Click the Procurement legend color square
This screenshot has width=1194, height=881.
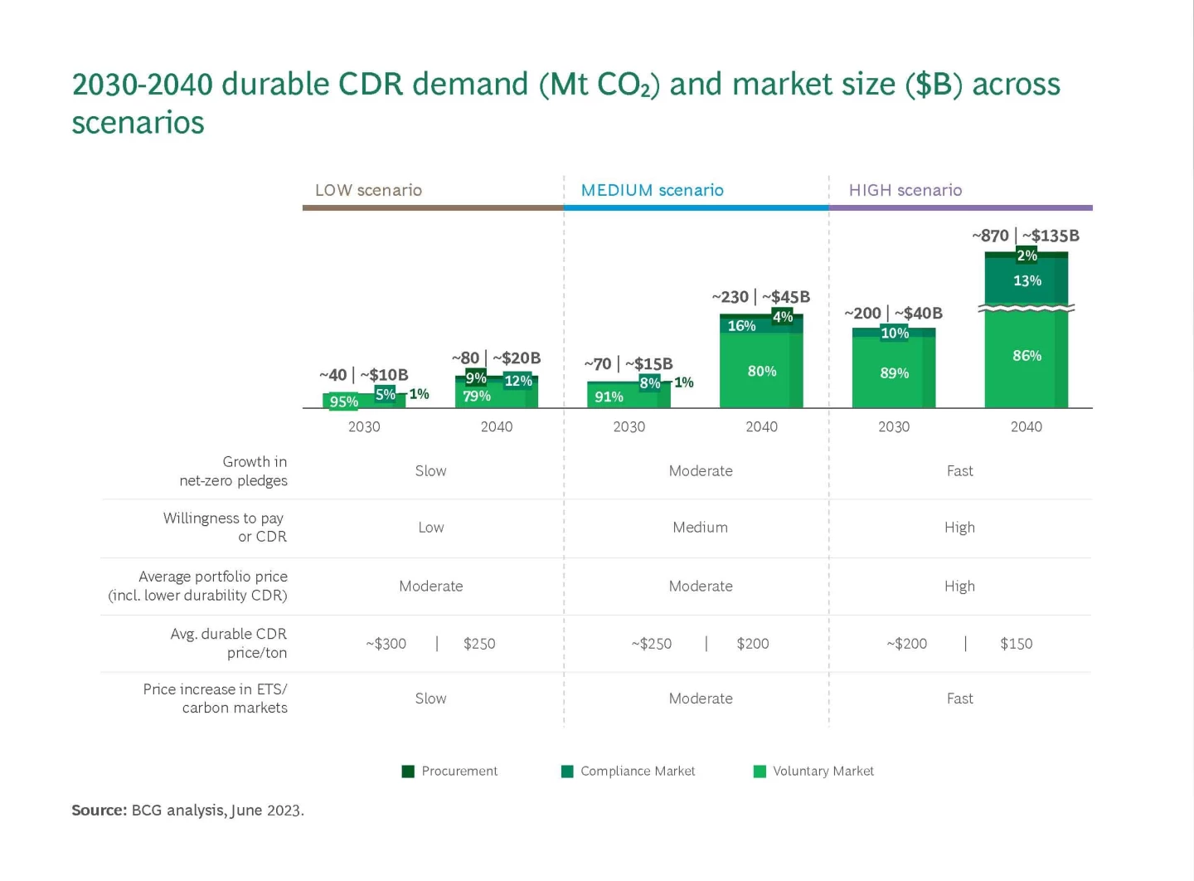[408, 771]
